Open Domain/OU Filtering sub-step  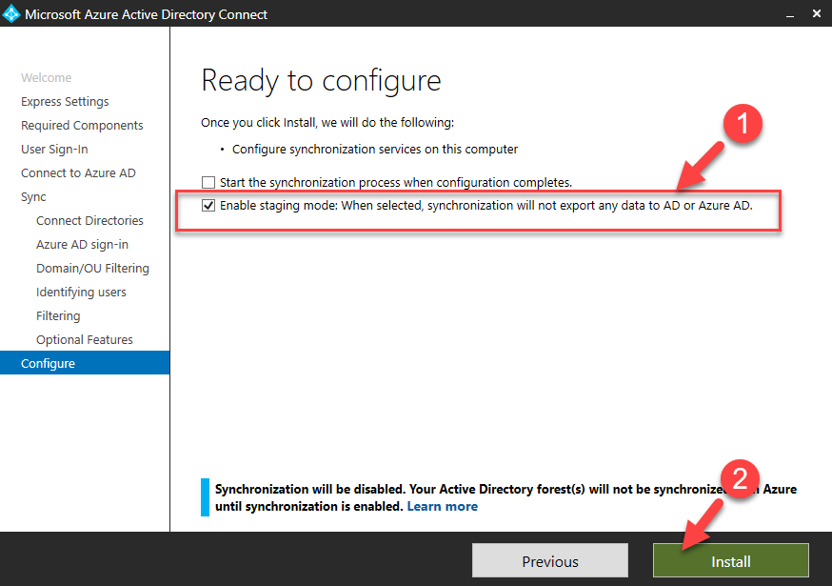coord(92,269)
